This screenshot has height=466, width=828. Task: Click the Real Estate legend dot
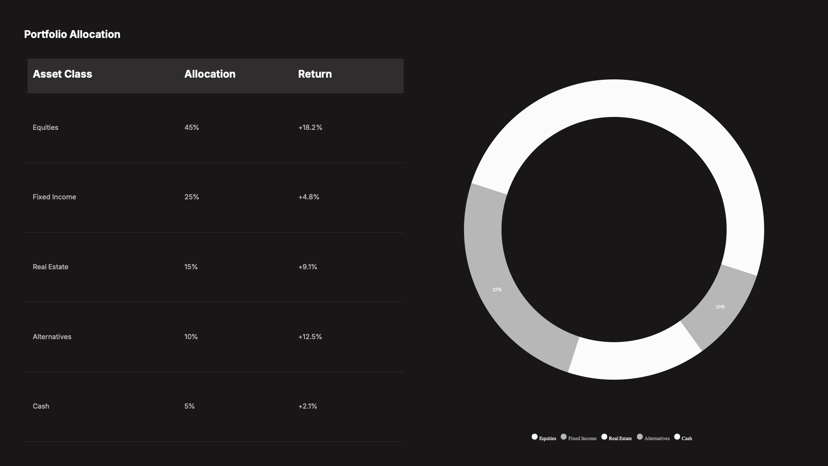point(604,437)
